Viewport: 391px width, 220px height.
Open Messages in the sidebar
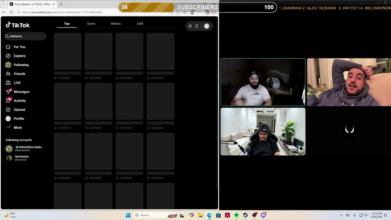[x=17, y=92]
